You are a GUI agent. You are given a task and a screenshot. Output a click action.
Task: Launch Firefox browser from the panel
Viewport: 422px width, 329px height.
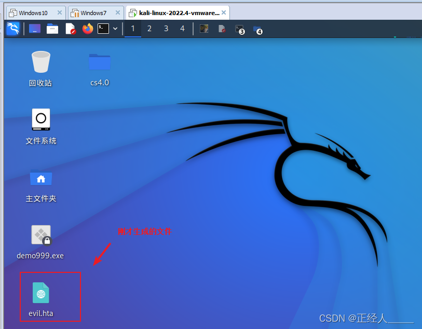click(88, 29)
